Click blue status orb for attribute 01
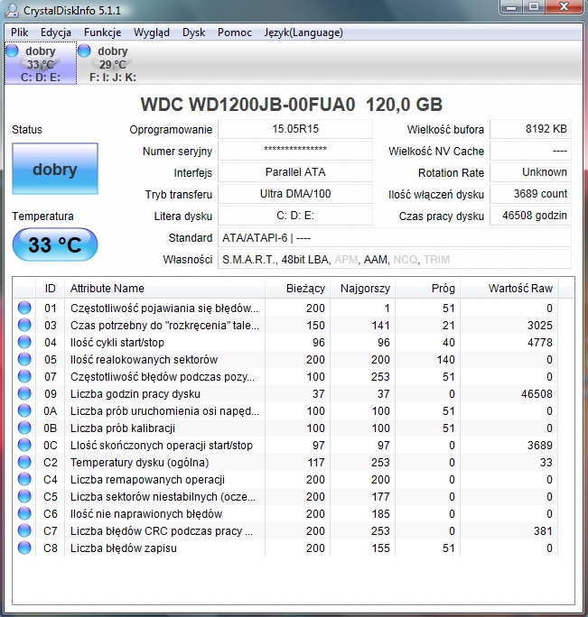 tap(24, 308)
